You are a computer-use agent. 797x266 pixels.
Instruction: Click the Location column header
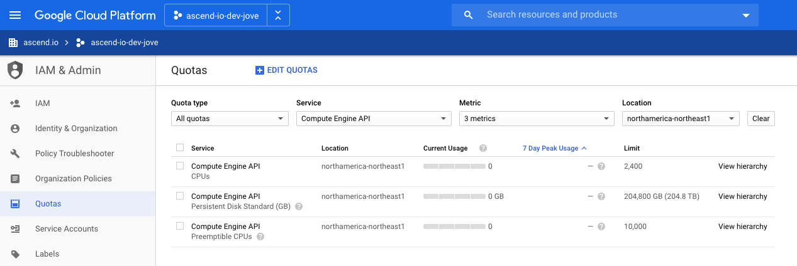[x=335, y=149]
